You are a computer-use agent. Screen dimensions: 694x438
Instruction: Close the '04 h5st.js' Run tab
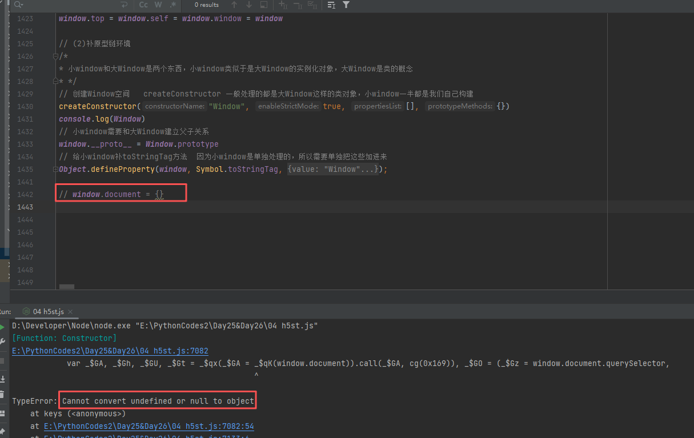(70, 312)
